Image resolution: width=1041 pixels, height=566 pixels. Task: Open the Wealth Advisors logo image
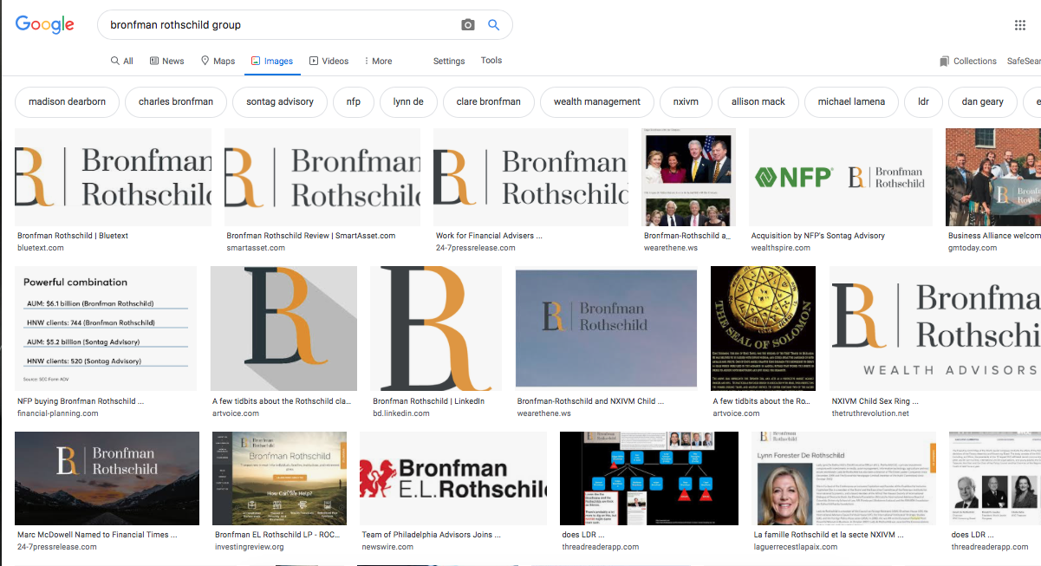click(935, 329)
